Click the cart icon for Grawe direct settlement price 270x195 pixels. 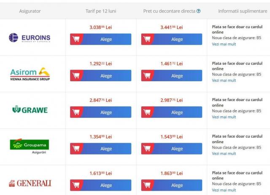147,112
